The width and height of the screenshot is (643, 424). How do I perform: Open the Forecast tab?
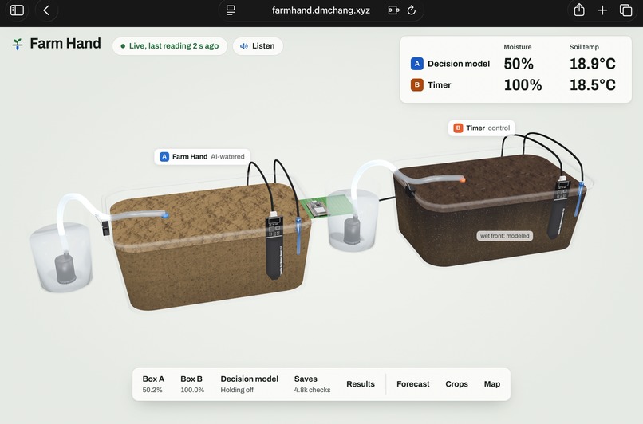413,384
